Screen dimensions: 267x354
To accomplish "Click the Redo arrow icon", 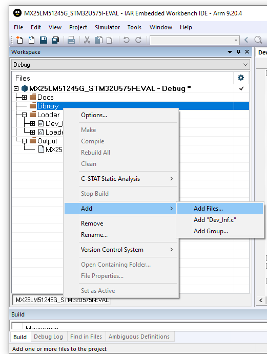I will (138, 40).
